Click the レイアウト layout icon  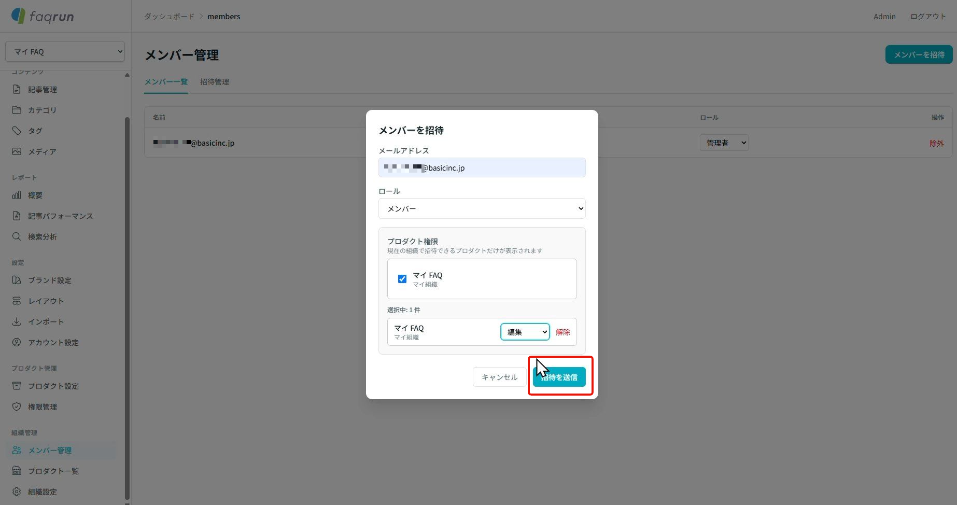(17, 301)
